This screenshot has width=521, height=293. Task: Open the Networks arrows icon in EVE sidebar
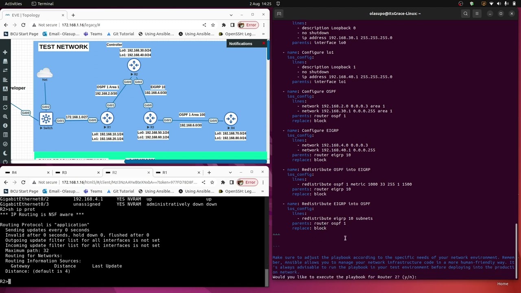[x=5, y=70]
